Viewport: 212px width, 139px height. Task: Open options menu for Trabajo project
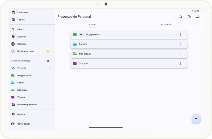point(180,64)
